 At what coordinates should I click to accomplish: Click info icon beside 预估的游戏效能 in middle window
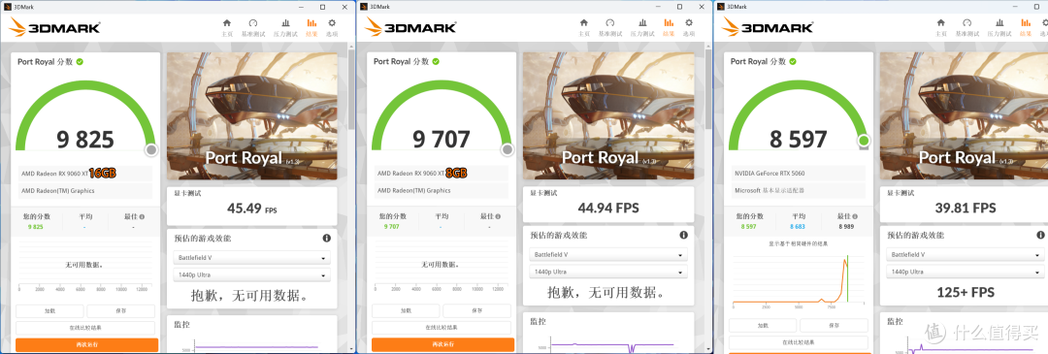(x=683, y=235)
